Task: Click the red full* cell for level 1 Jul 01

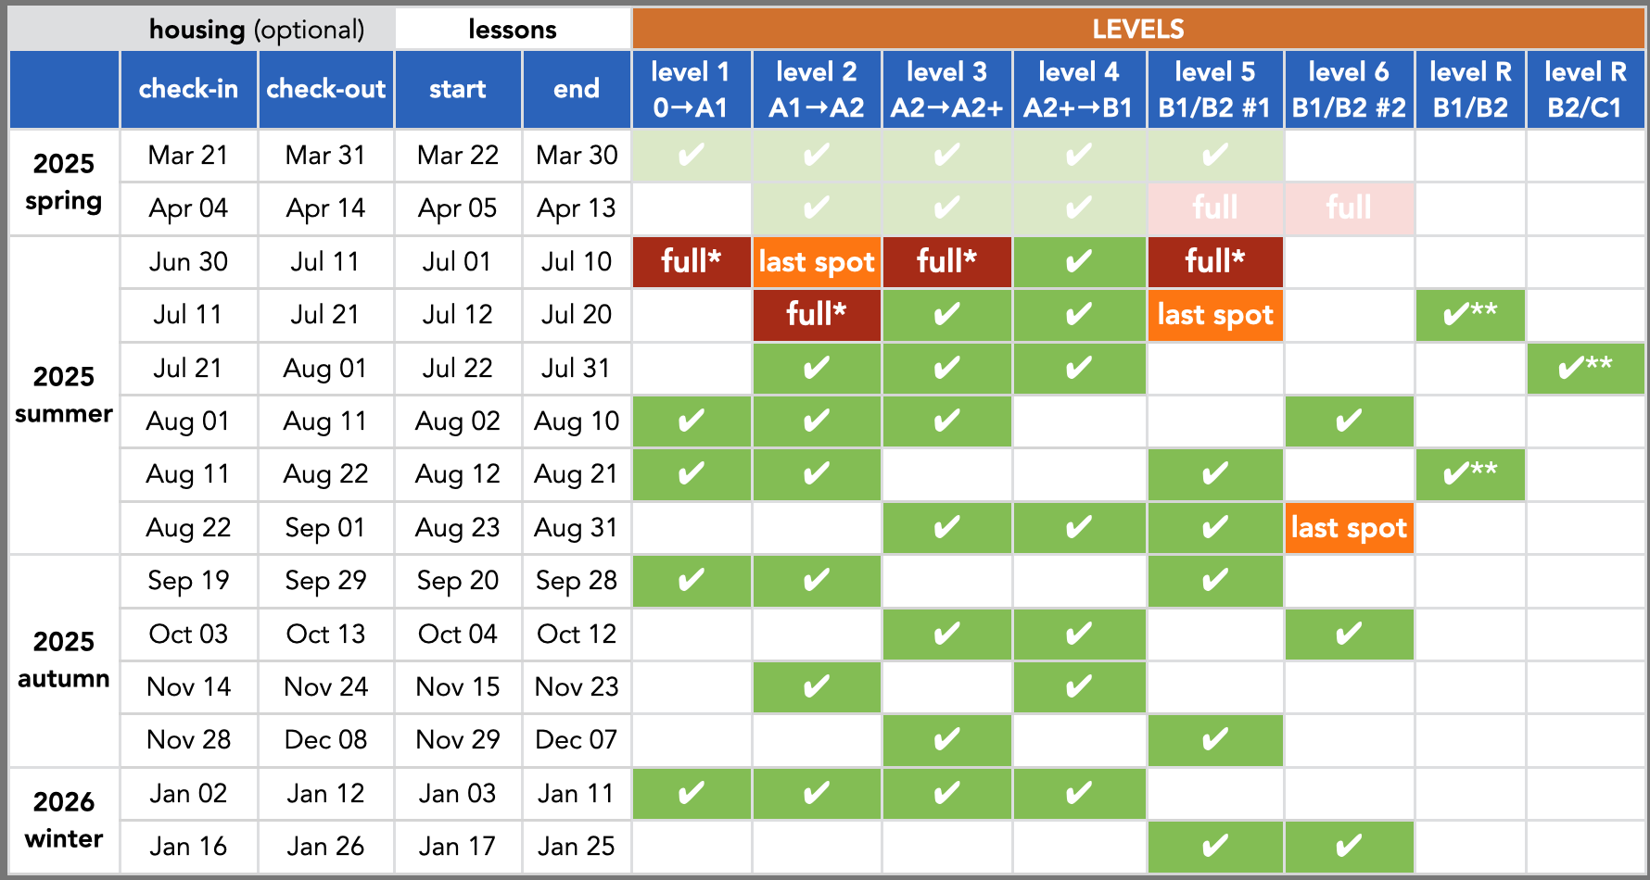Action: pyautogui.click(x=692, y=261)
